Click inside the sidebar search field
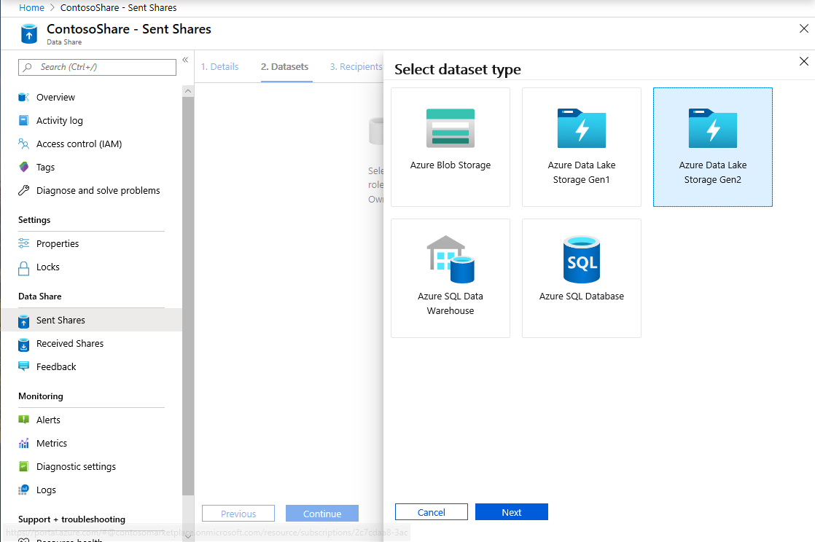Viewport: 815px width, 542px height. point(97,67)
